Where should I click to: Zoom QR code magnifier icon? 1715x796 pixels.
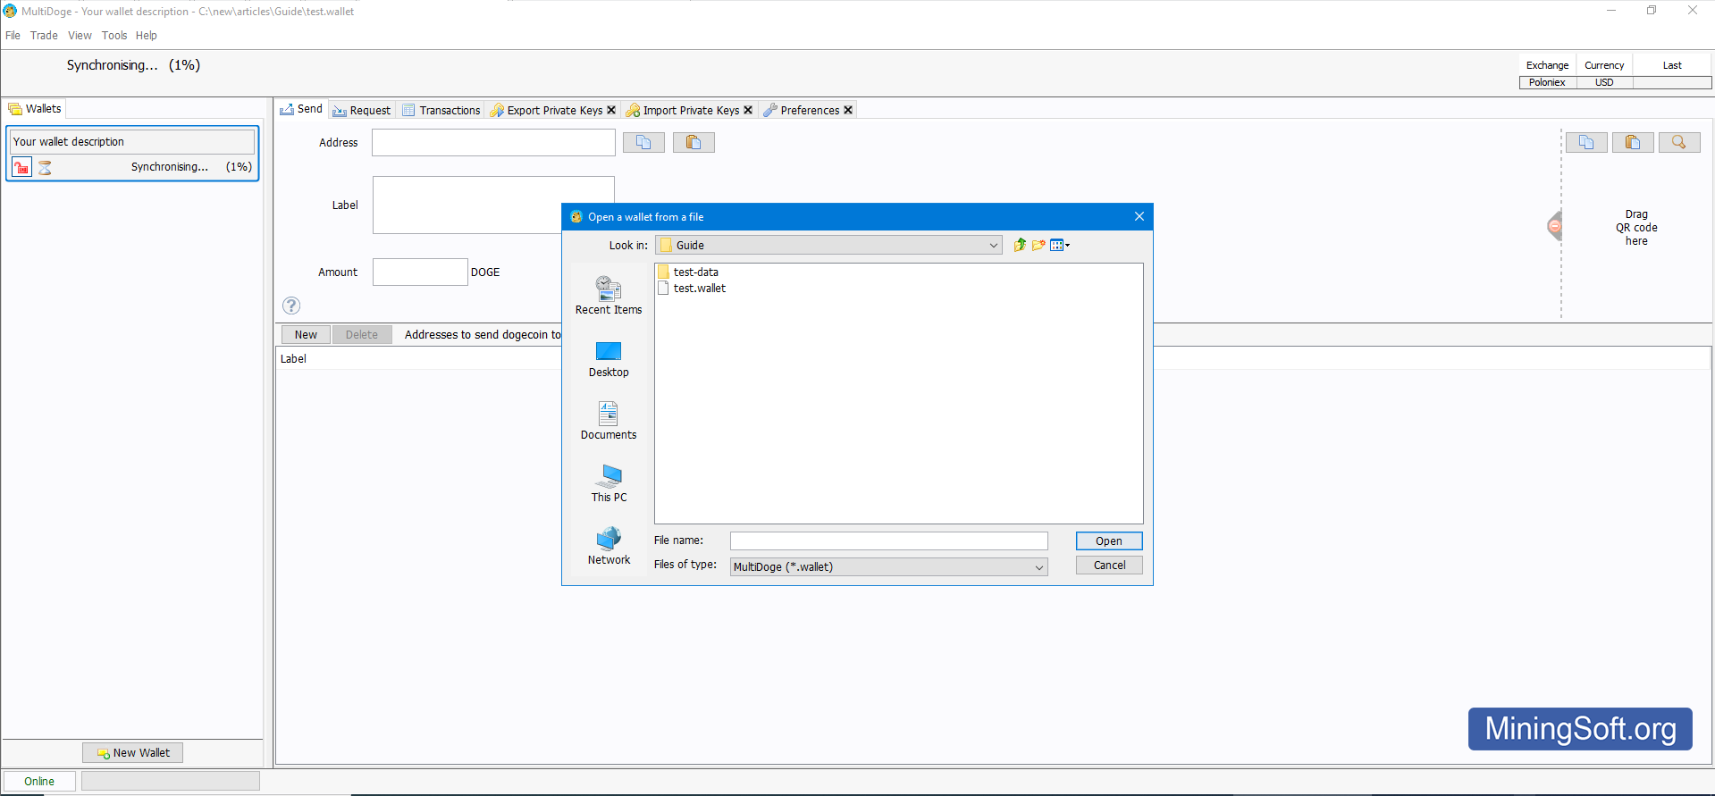tap(1679, 142)
